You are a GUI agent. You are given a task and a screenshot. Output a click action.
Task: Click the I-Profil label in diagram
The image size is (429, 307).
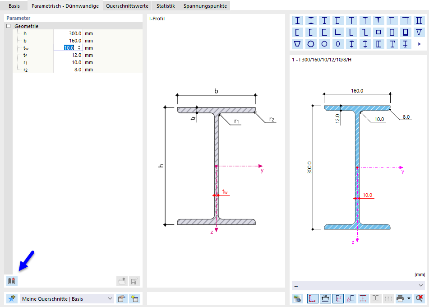point(157,19)
